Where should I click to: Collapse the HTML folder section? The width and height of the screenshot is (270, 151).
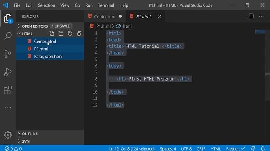coord(27,34)
